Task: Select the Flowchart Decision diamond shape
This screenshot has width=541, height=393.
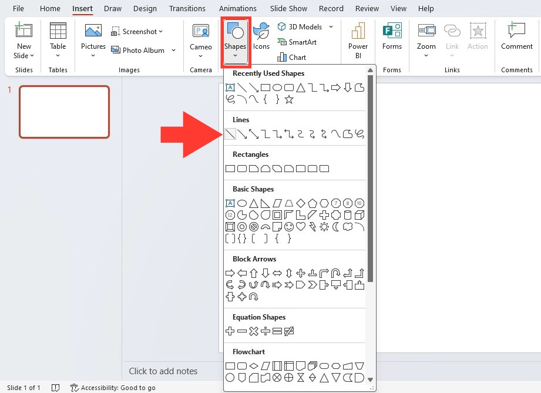Action: (x=254, y=366)
